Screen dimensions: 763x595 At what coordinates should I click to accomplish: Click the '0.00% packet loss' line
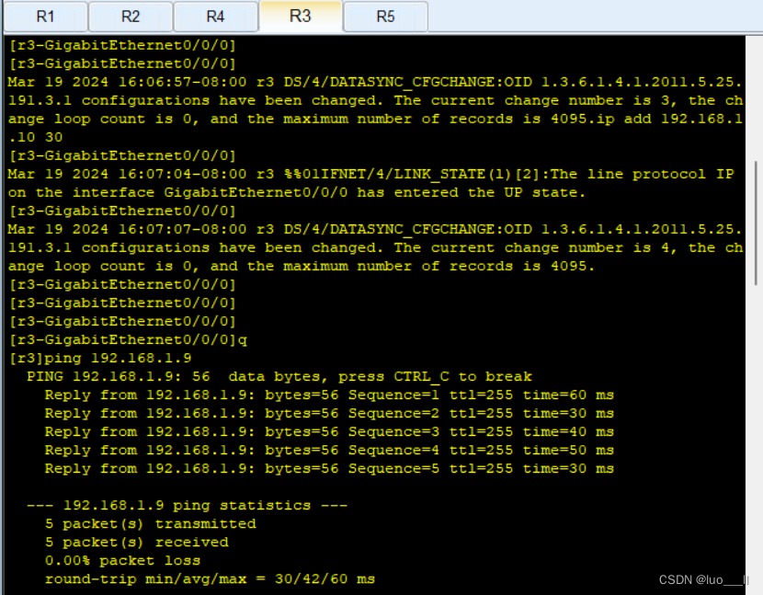point(122,561)
